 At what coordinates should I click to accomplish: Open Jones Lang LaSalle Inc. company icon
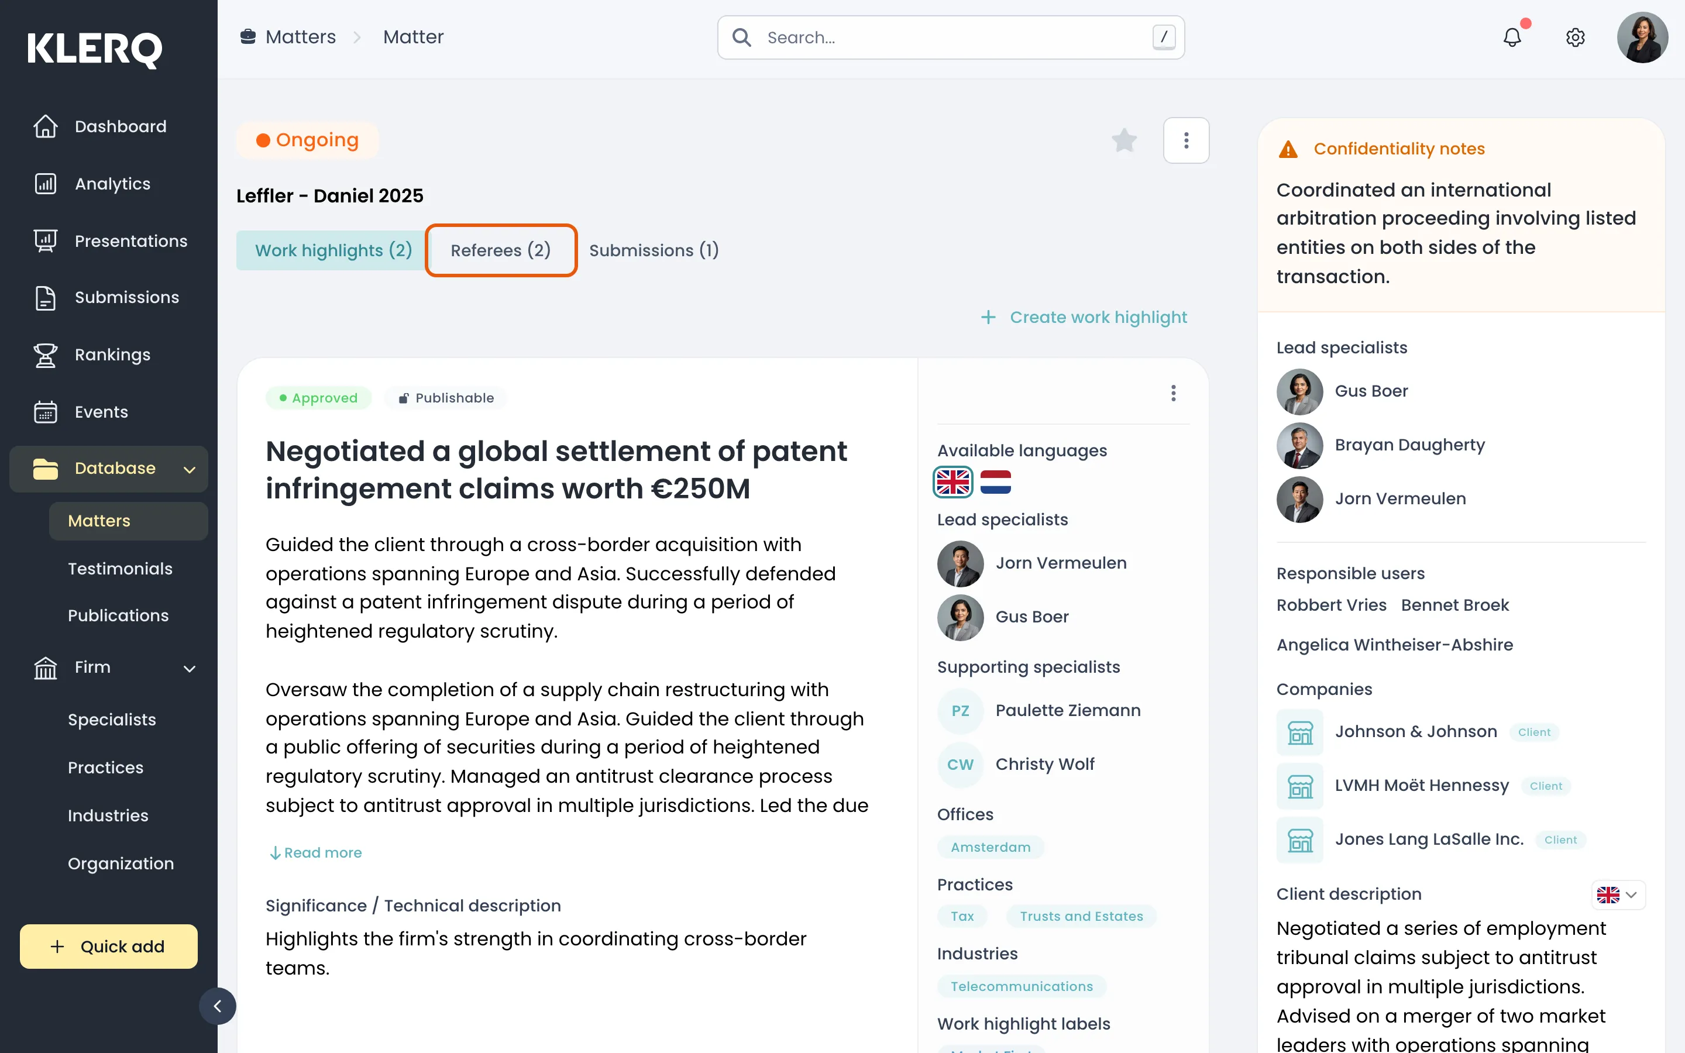click(1299, 840)
